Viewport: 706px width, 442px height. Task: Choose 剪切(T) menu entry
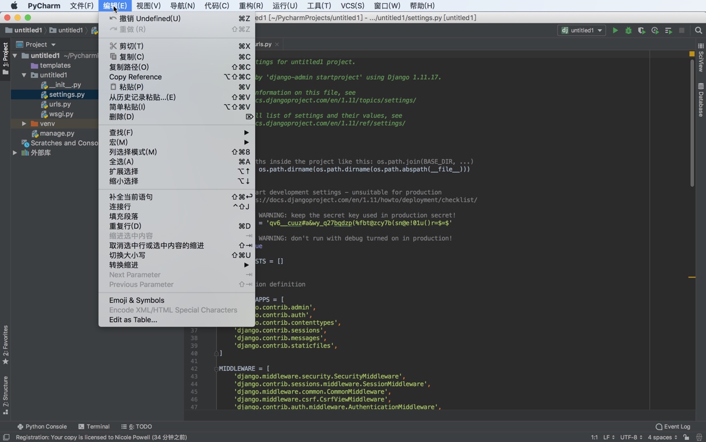pos(177,46)
